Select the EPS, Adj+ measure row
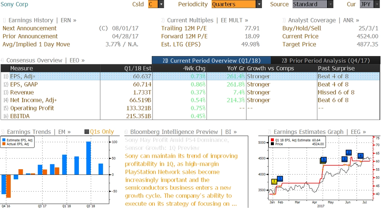Viewport: 381px width, 209px height. click(x=190, y=76)
